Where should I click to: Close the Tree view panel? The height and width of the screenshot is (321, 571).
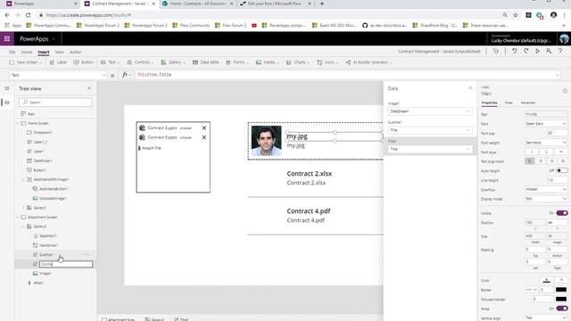point(89,88)
